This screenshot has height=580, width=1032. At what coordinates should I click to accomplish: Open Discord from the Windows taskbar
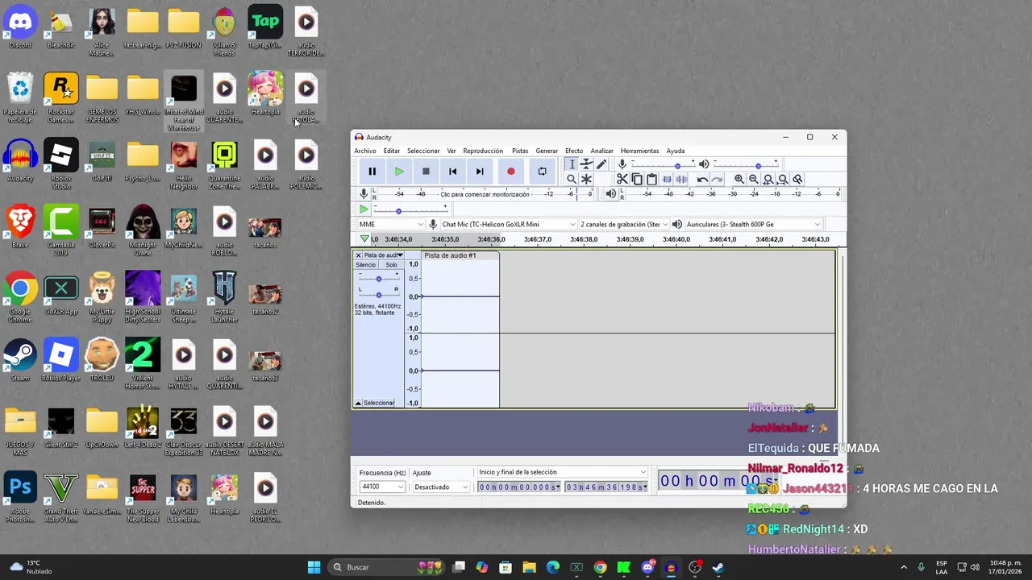pos(647,567)
